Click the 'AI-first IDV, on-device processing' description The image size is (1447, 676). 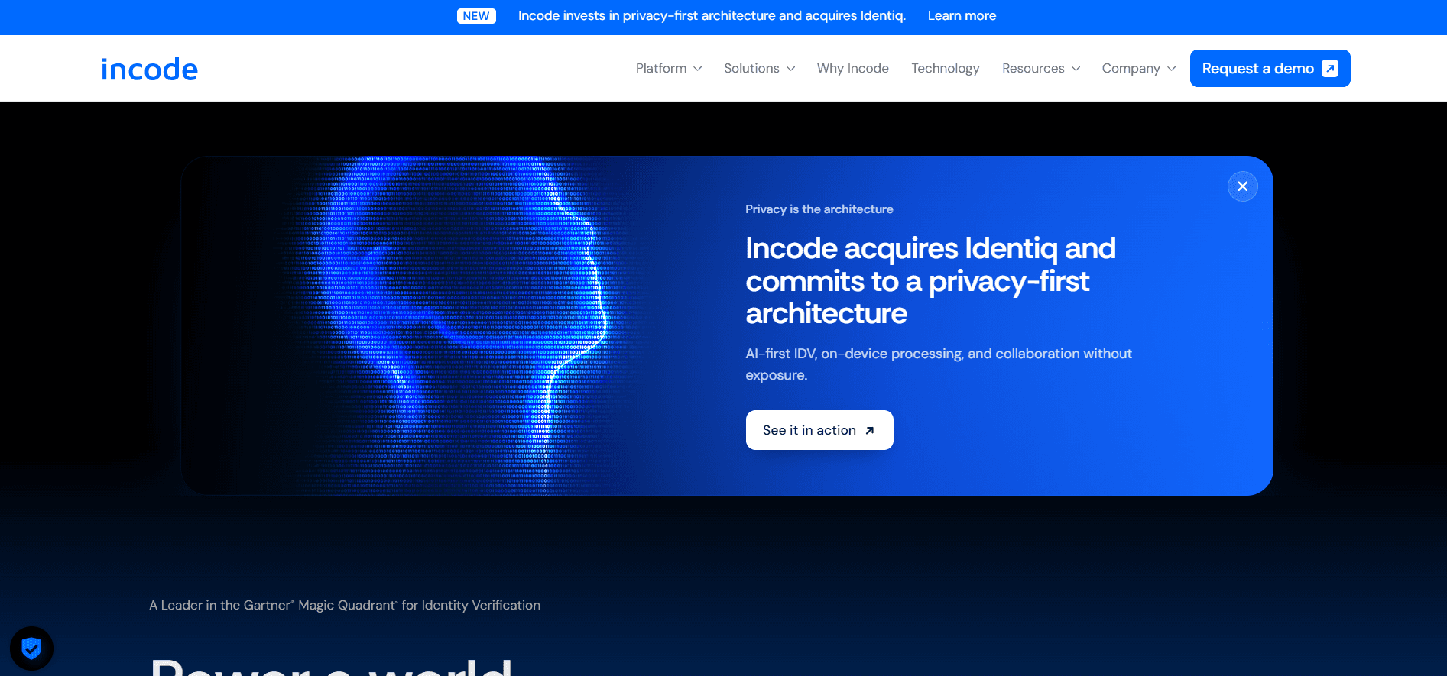click(939, 364)
